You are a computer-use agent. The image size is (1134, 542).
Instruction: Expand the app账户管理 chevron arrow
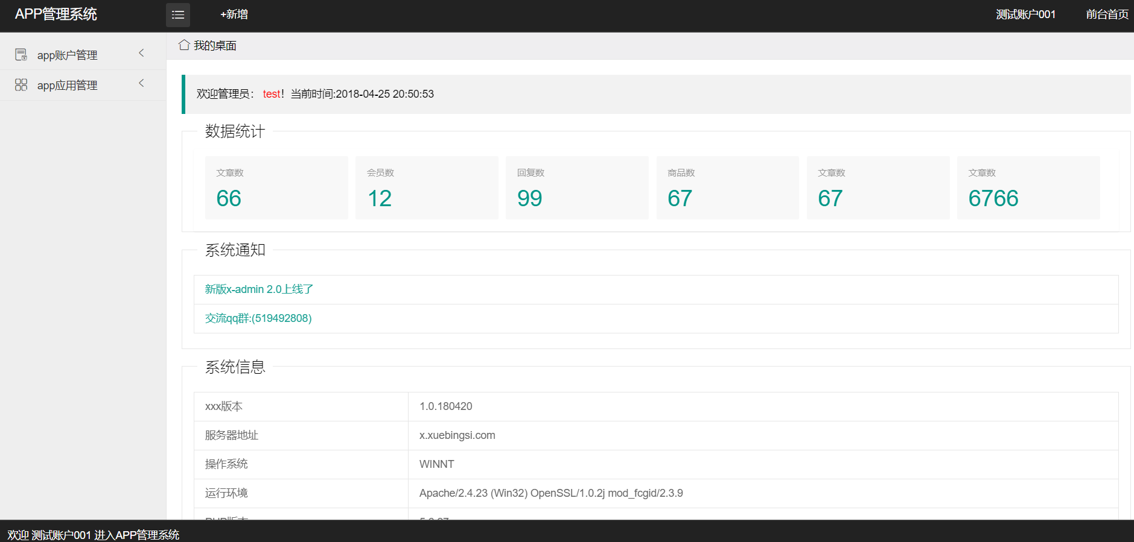141,53
